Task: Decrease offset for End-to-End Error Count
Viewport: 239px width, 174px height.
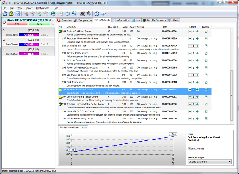Action: click(190, 31)
